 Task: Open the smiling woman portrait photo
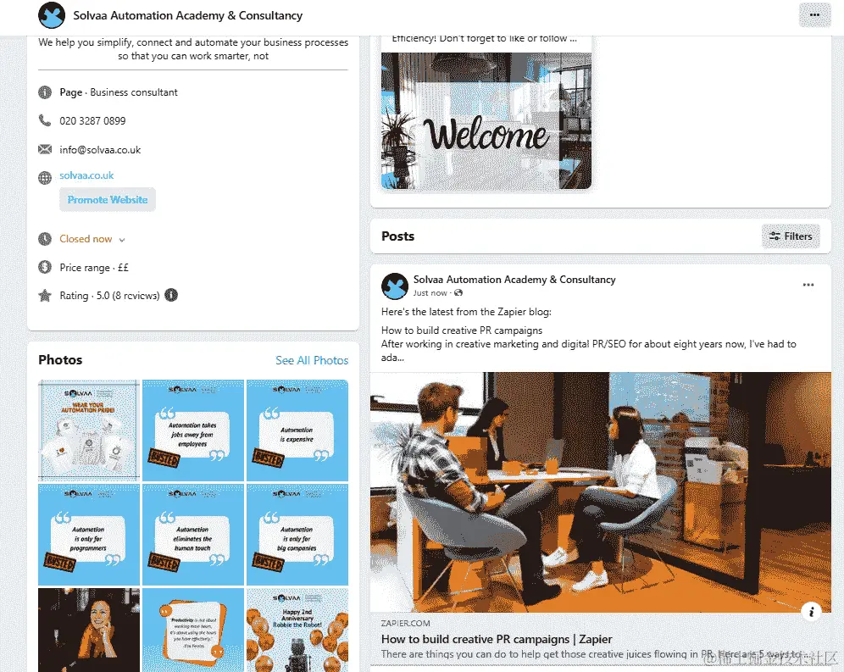tap(89, 630)
